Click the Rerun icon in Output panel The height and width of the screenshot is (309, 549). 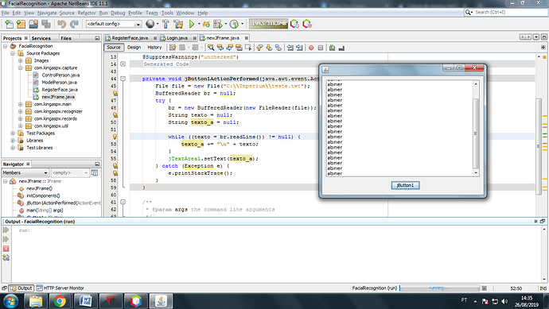pos(6,230)
